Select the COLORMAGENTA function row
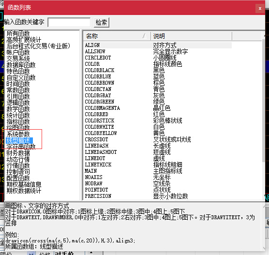The image size is (269, 255). click(x=158, y=108)
